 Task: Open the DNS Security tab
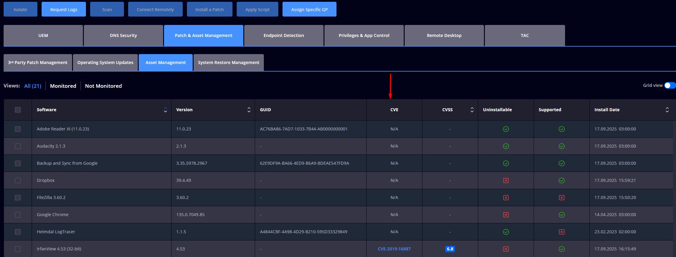click(x=123, y=35)
